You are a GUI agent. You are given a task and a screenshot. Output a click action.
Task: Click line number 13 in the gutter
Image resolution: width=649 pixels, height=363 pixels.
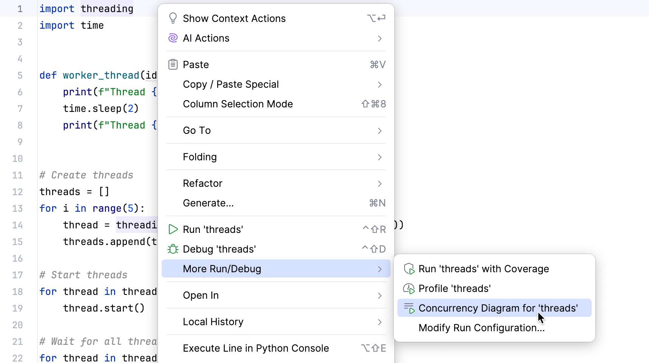coord(17,208)
